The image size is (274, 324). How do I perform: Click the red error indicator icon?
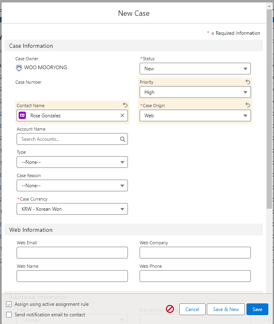170,309
